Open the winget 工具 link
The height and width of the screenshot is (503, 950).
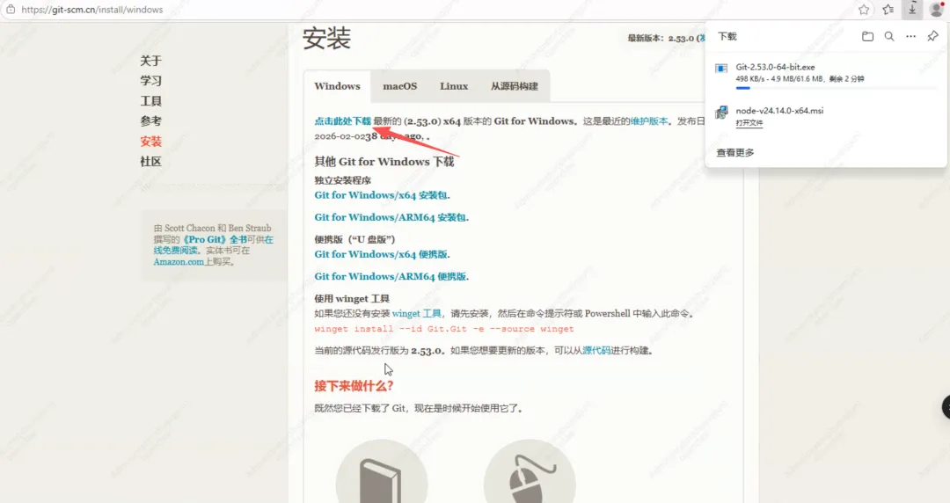[417, 313]
